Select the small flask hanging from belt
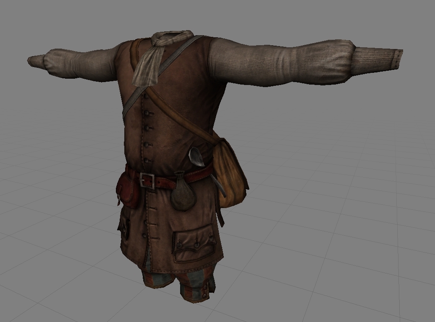435x322 pixels. (x=181, y=196)
